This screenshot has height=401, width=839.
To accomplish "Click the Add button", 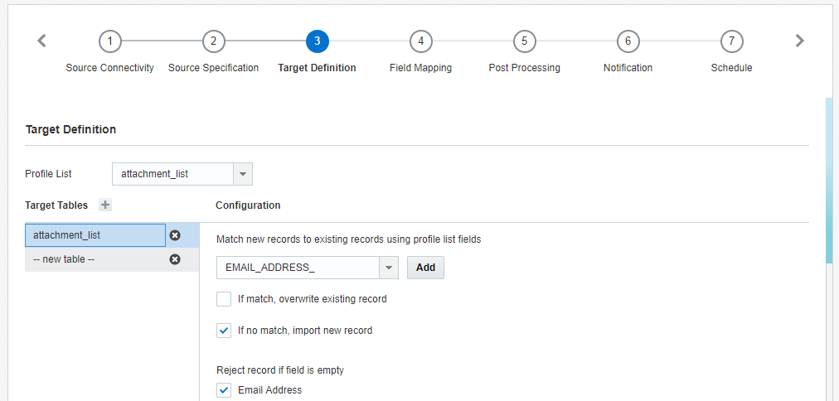I will [425, 268].
